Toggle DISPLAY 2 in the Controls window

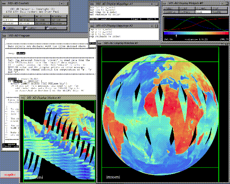(x=27, y=23)
